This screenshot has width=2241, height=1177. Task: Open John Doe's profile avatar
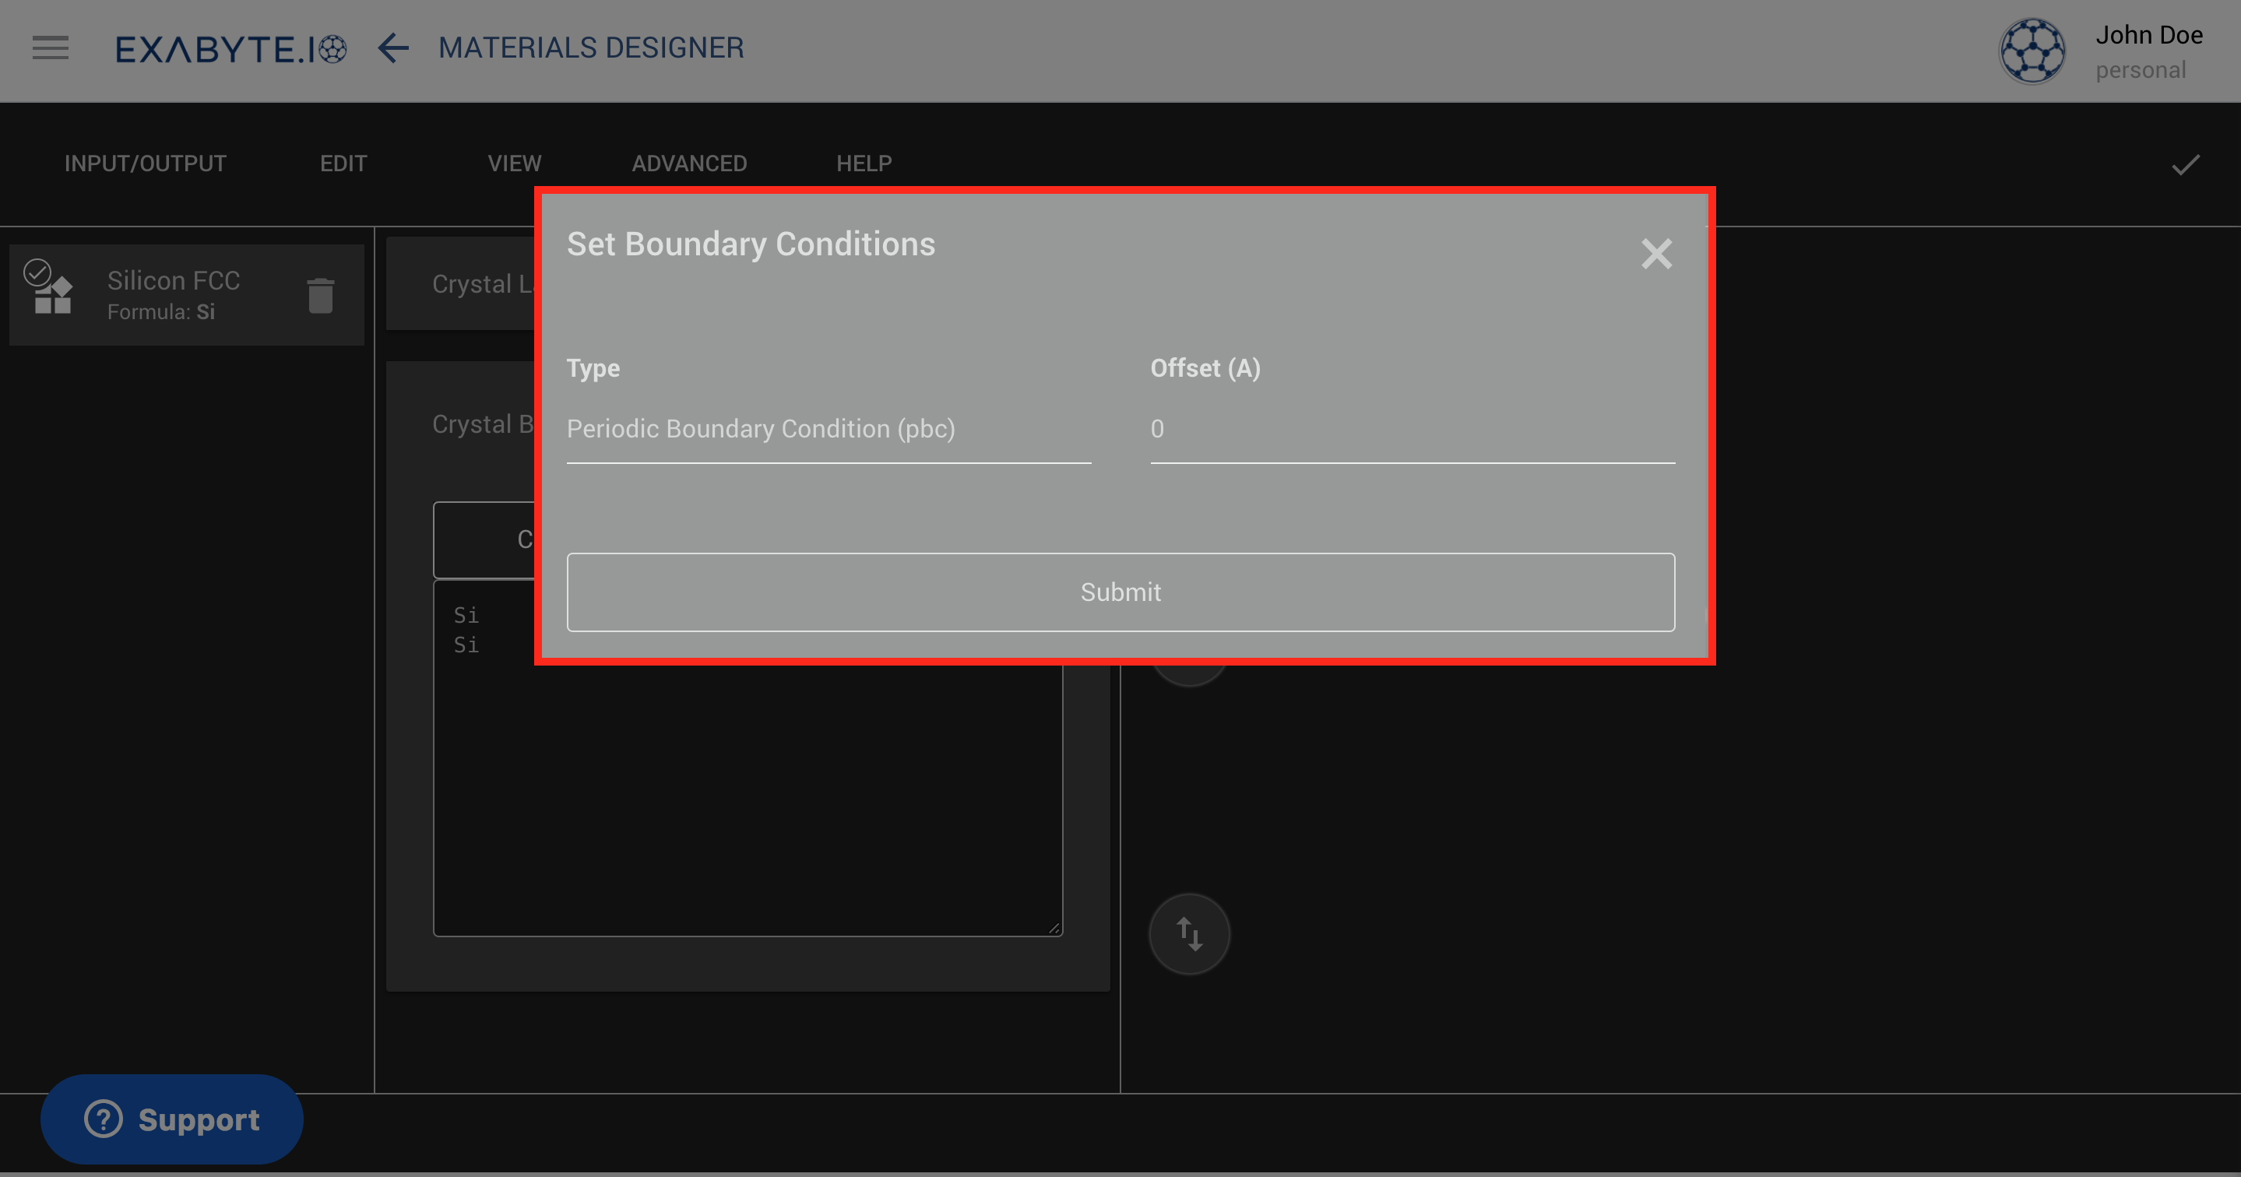pyautogui.click(x=2032, y=51)
